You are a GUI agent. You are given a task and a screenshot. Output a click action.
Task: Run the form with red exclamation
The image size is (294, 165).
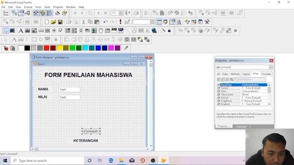tap(120, 22)
